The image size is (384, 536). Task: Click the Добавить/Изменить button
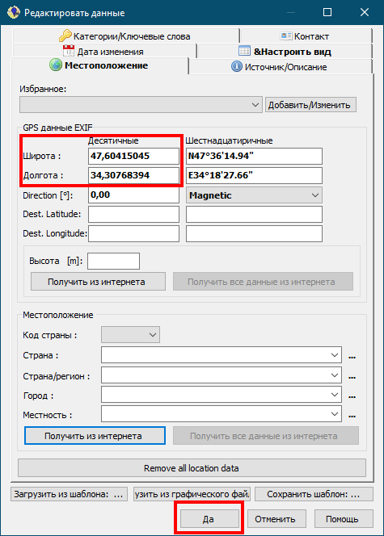[310, 105]
